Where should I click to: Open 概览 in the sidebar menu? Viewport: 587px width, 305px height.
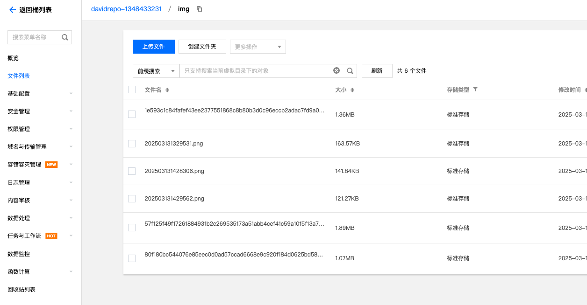click(x=13, y=58)
